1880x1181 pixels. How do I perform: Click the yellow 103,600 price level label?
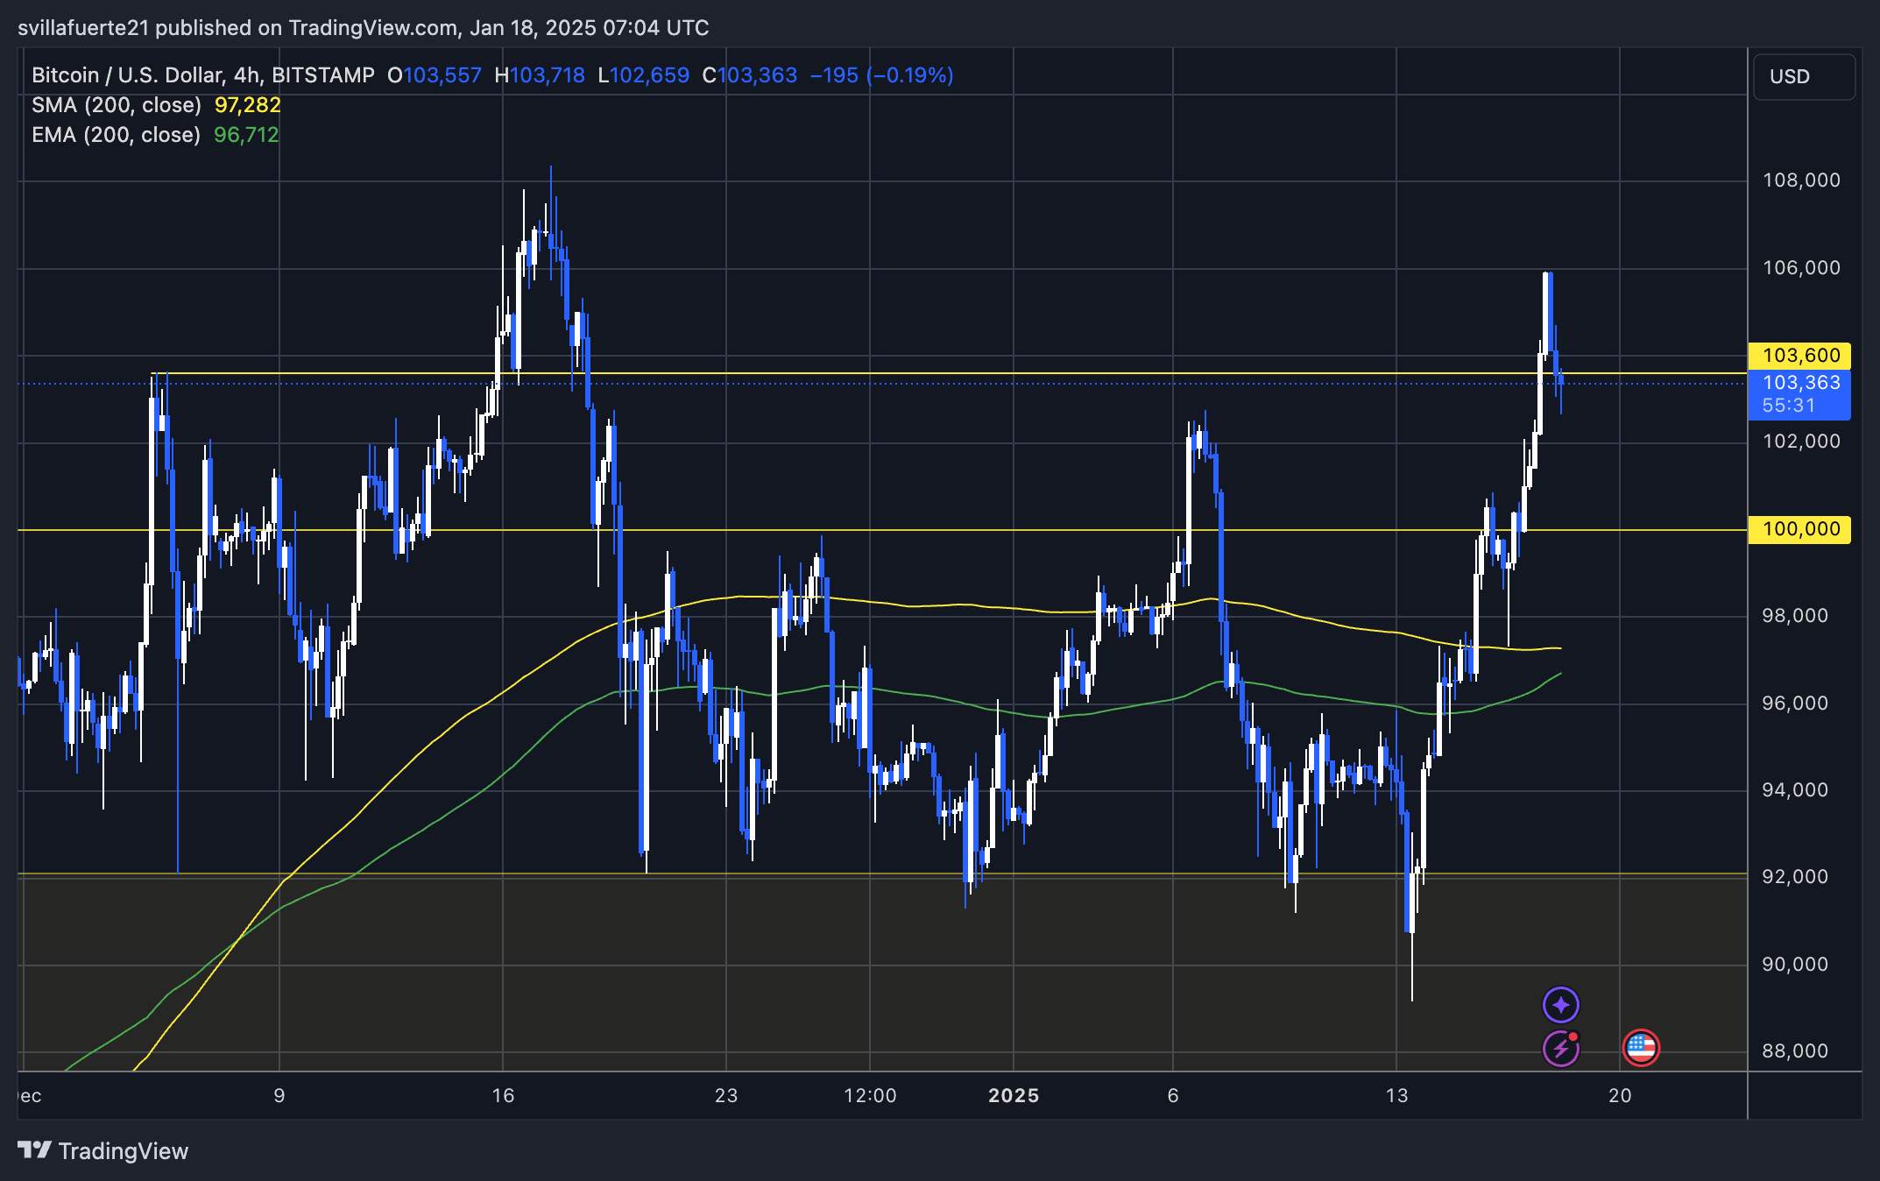(x=1800, y=356)
